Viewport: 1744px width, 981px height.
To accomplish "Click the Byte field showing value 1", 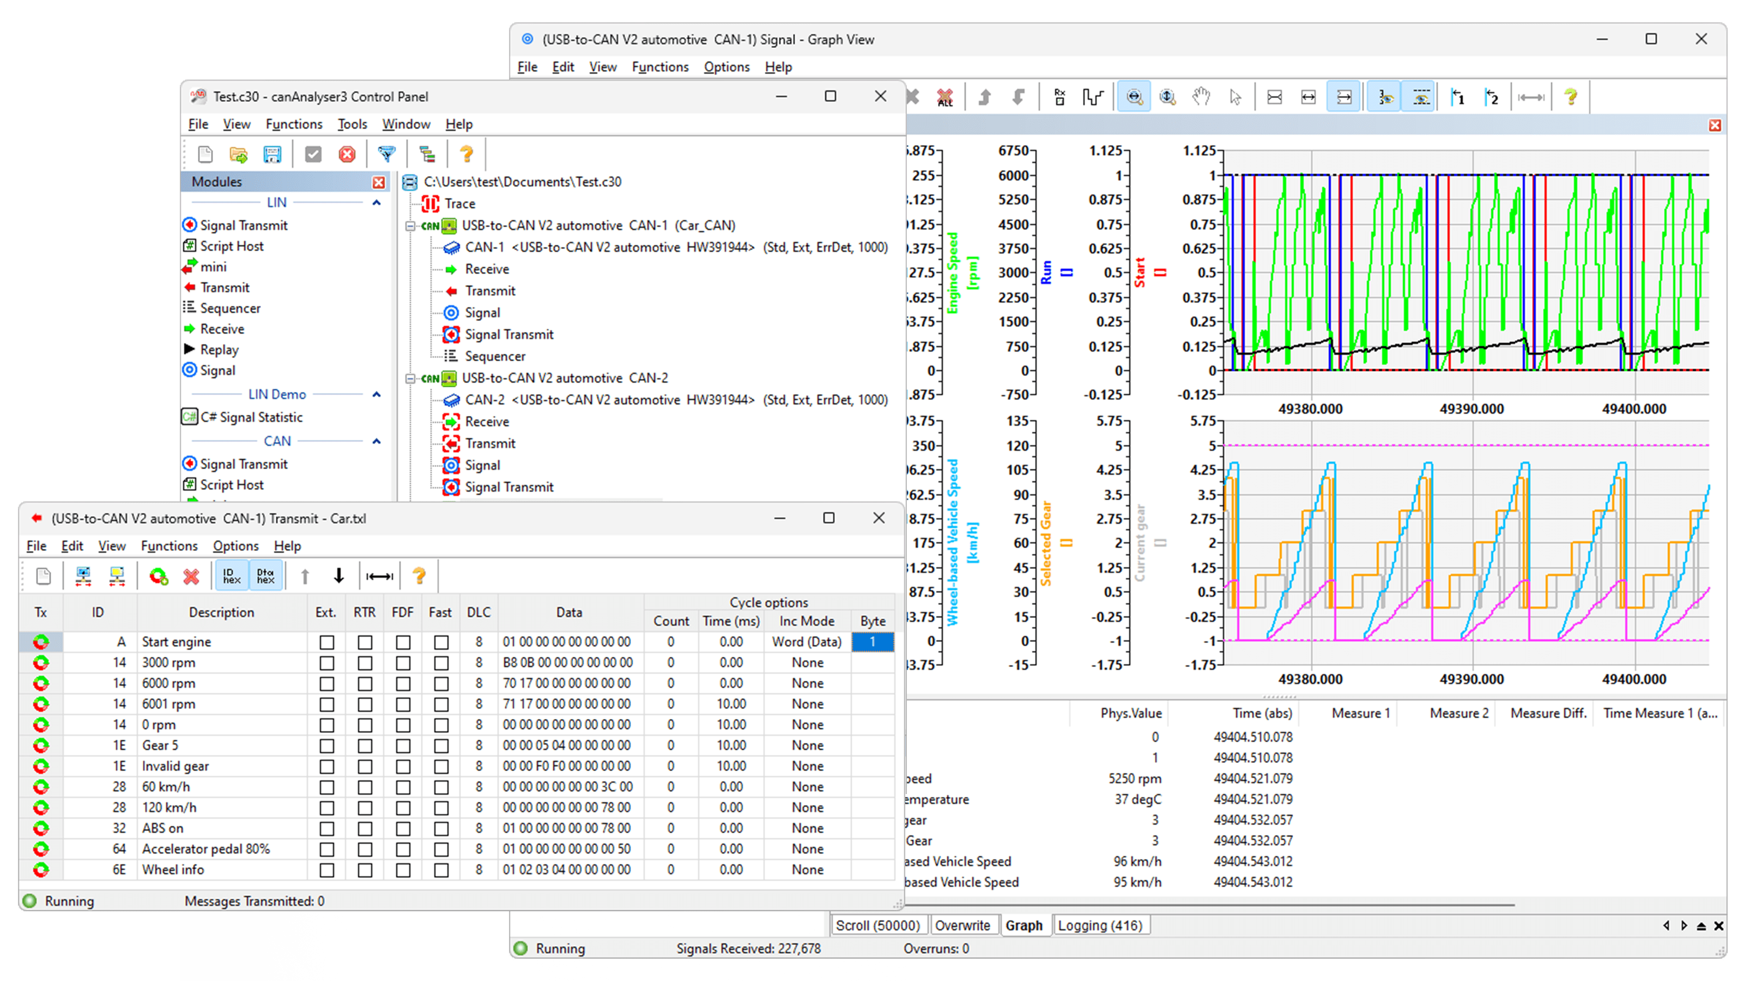I will click(872, 641).
